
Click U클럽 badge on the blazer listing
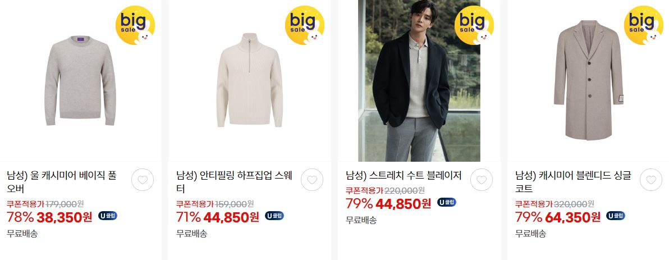coord(447,202)
